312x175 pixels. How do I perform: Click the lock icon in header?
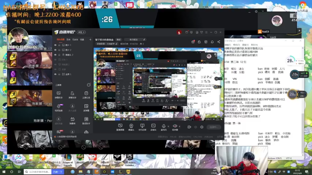[x=199, y=42]
